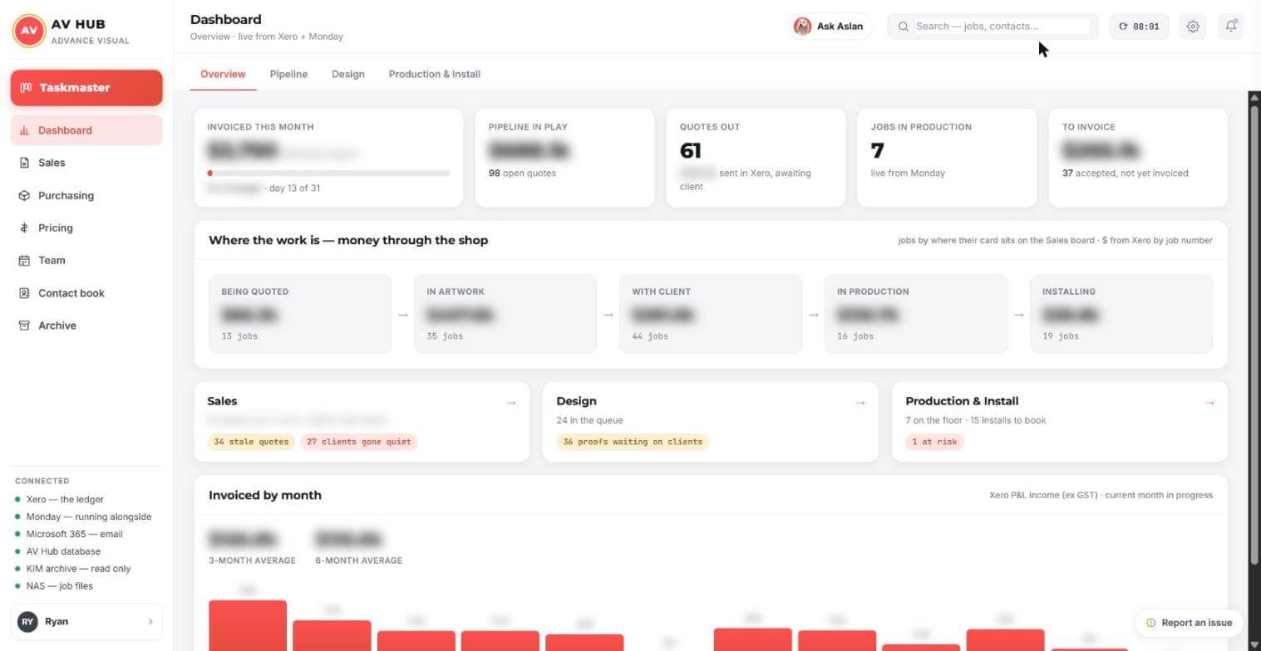Viewport: 1261px width, 651px height.
Task: Click the Sales document icon
Action: point(24,163)
